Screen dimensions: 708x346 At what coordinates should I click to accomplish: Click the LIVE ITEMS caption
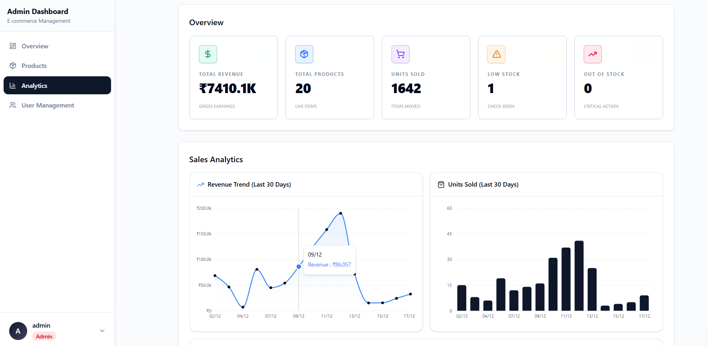point(306,106)
